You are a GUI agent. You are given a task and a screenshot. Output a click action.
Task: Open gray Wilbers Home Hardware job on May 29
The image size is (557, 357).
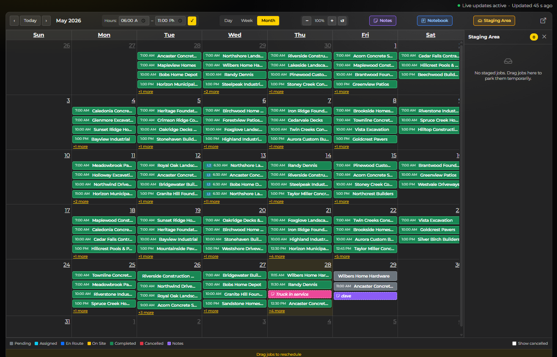pos(365,276)
